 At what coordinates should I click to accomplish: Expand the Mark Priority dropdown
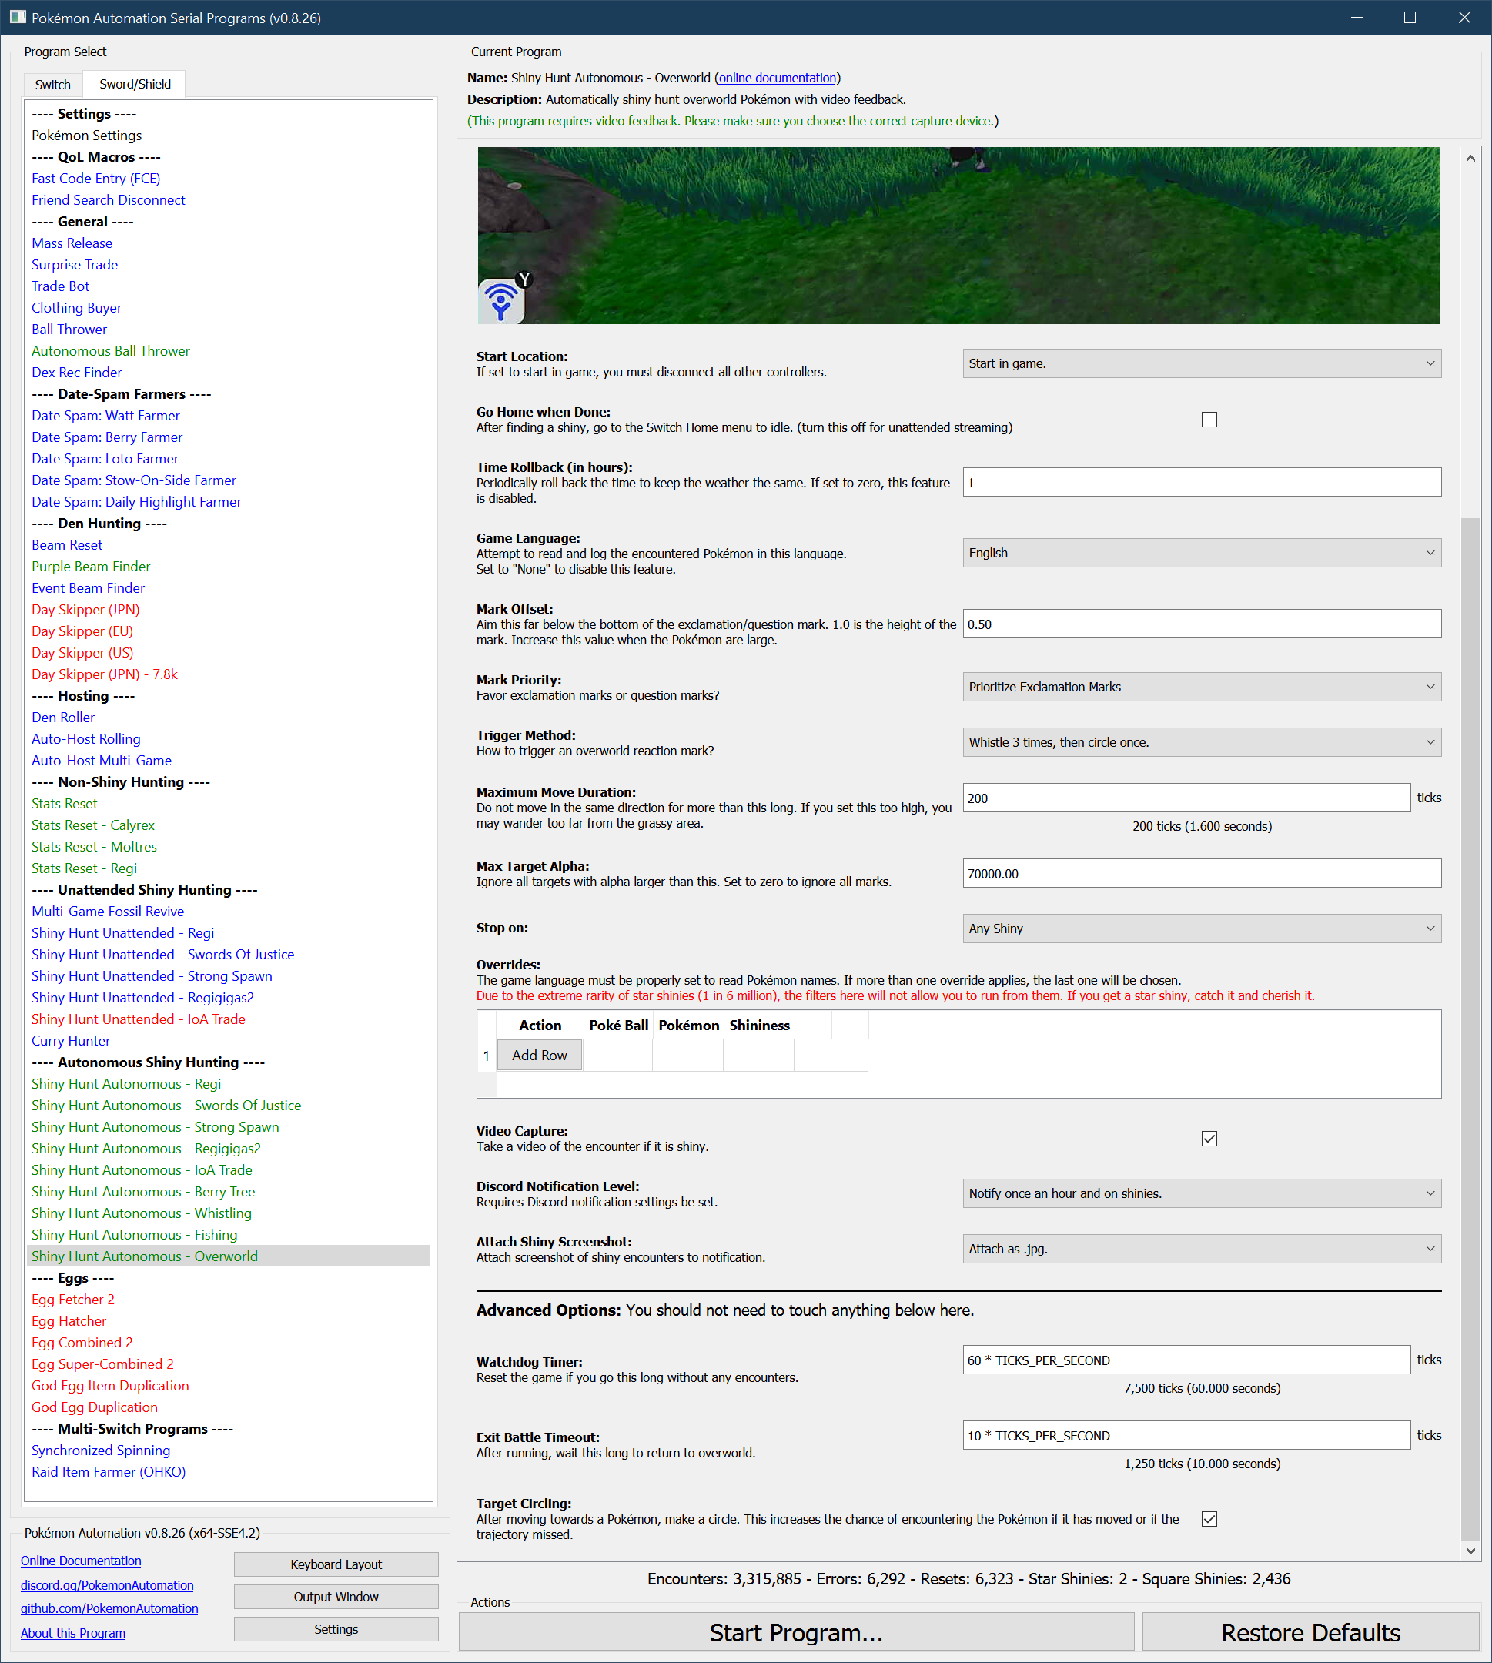(1201, 687)
